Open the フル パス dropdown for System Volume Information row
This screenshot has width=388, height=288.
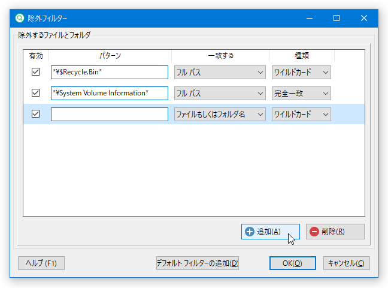click(x=220, y=93)
